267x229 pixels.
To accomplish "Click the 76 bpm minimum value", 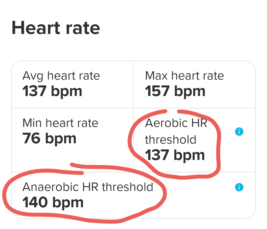I will pos(49,139).
